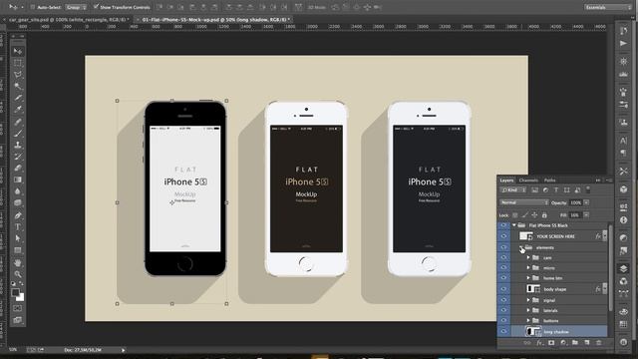Viewport: 638px width, 359px height.
Task: Open the blend mode Normal dropdown
Action: (x=524, y=202)
